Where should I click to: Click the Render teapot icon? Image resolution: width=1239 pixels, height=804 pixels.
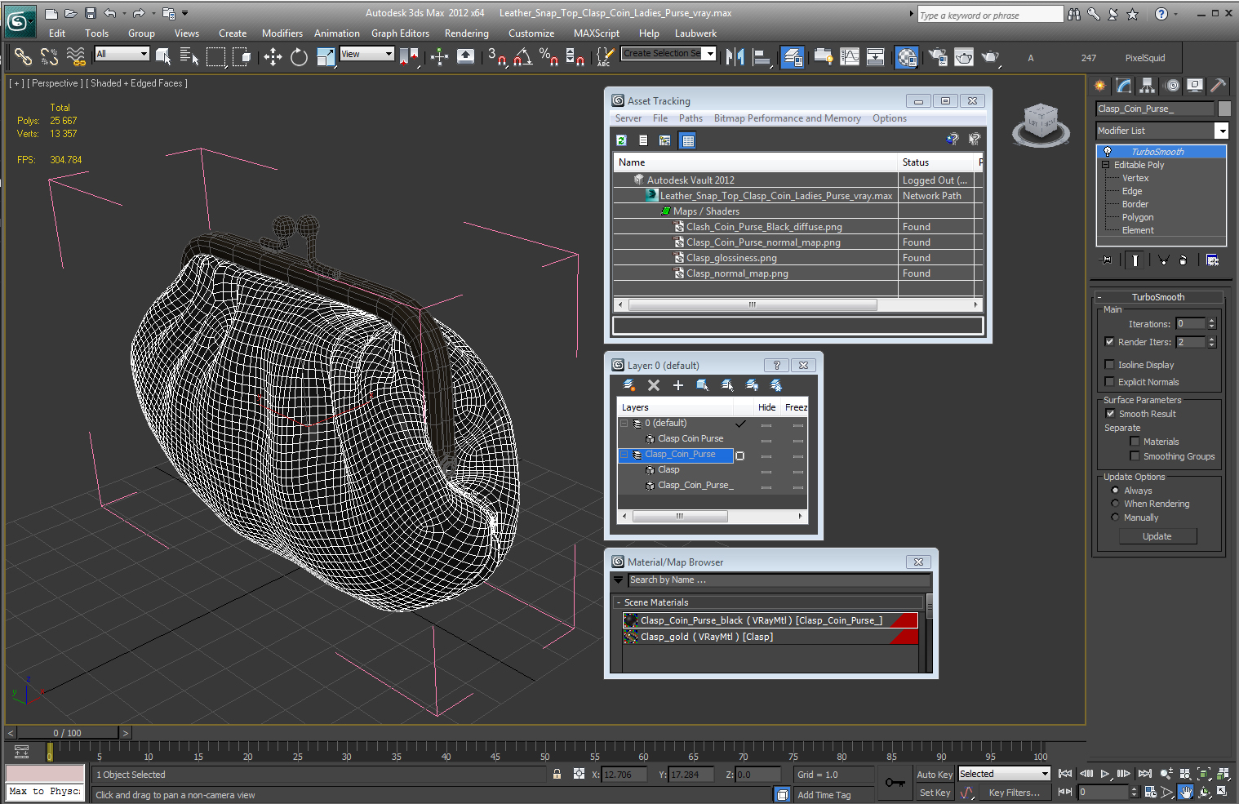coord(990,56)
